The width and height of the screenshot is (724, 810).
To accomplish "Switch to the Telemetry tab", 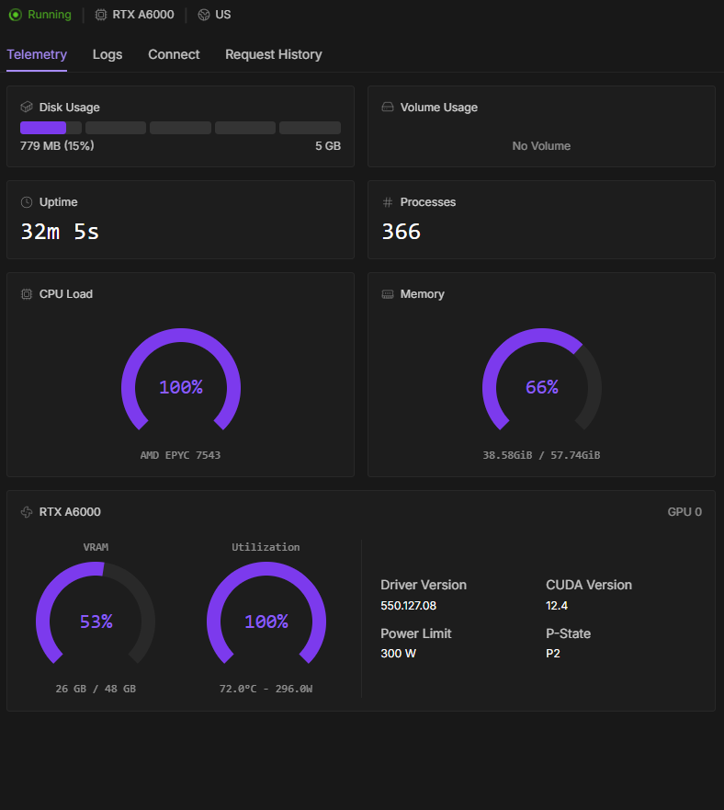I will (x=37, y=54).
